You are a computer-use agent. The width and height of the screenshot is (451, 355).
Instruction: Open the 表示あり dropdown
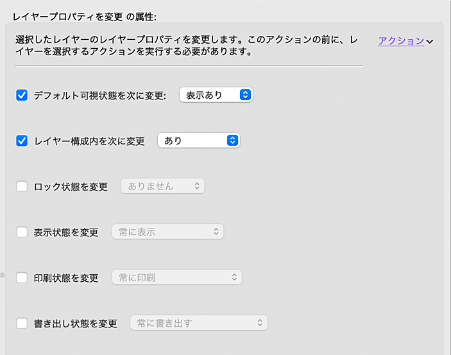(216, 95)
